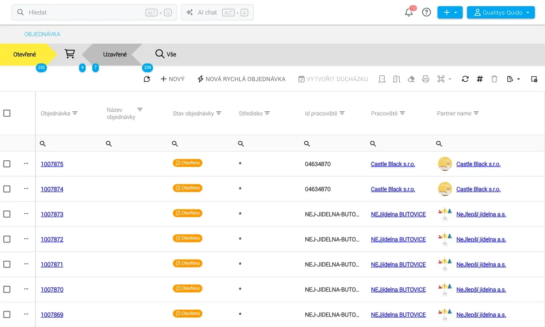Click the command symbol toolbar icon
The image size is (545, 327).
coord(441,79)
